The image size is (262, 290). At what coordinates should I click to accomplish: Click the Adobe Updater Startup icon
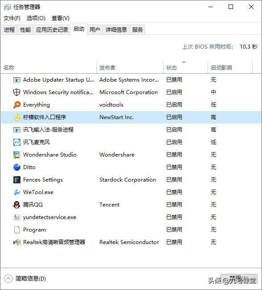point(17,80)
